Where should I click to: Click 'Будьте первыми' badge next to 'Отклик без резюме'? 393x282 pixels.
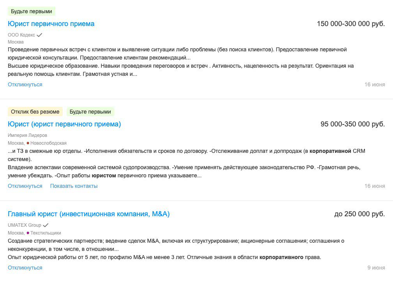[90, 112]
